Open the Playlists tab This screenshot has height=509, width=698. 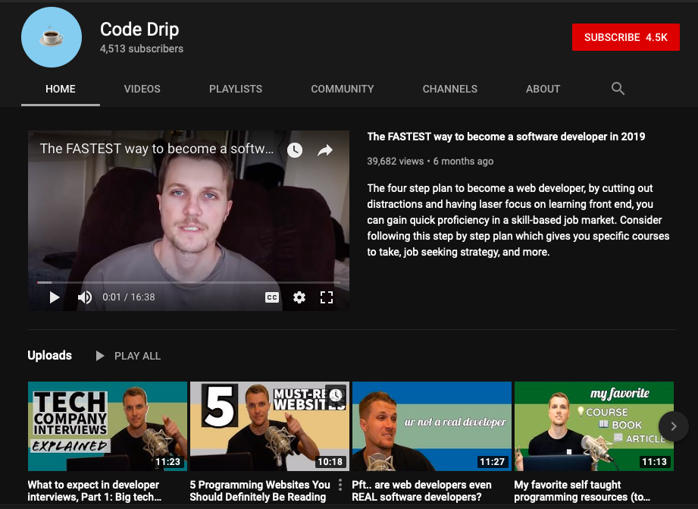click(236, 89)
